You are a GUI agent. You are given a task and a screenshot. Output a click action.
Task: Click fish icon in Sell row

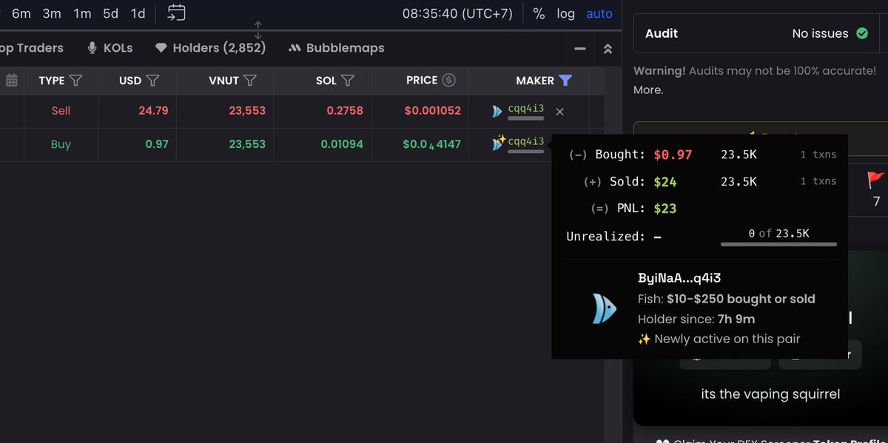click(x=497, y=112)
